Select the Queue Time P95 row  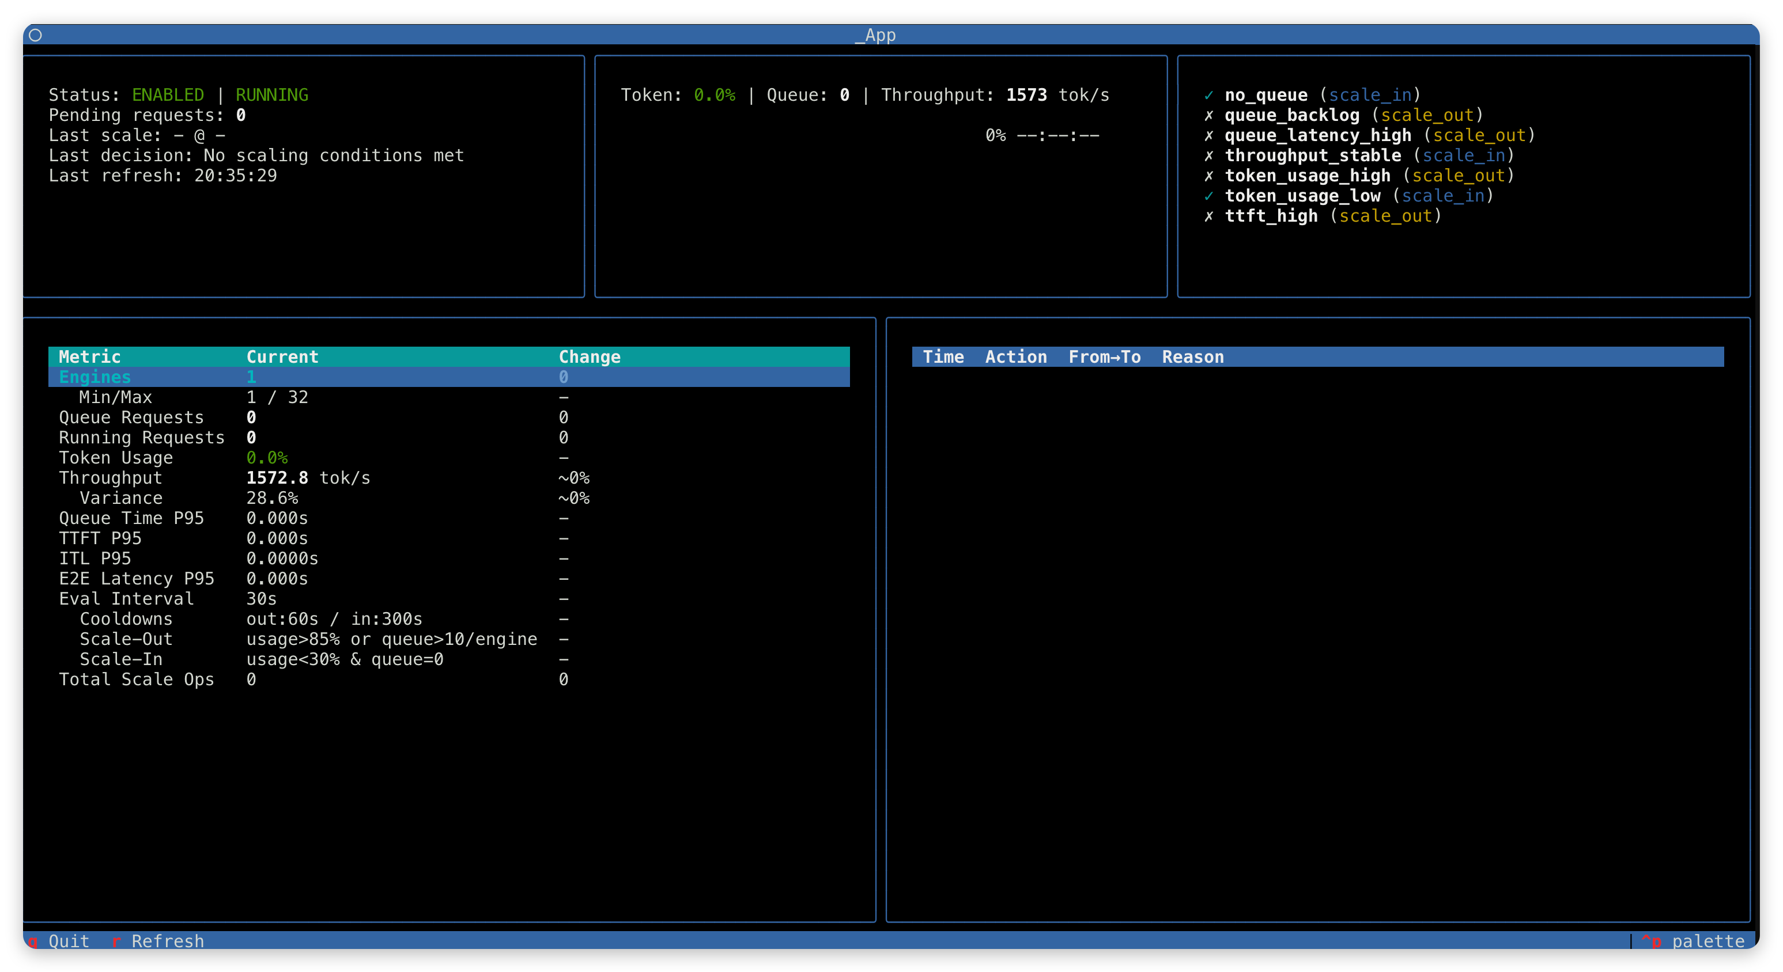coord(448,518)
